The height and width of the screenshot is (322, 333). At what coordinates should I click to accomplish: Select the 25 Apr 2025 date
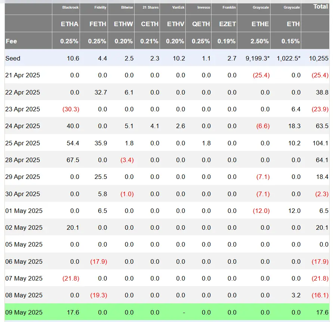pyautogui.click(x=22, y=143)
